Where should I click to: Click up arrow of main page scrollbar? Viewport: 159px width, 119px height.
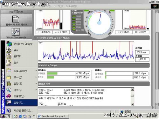click(x=157, y=11)
